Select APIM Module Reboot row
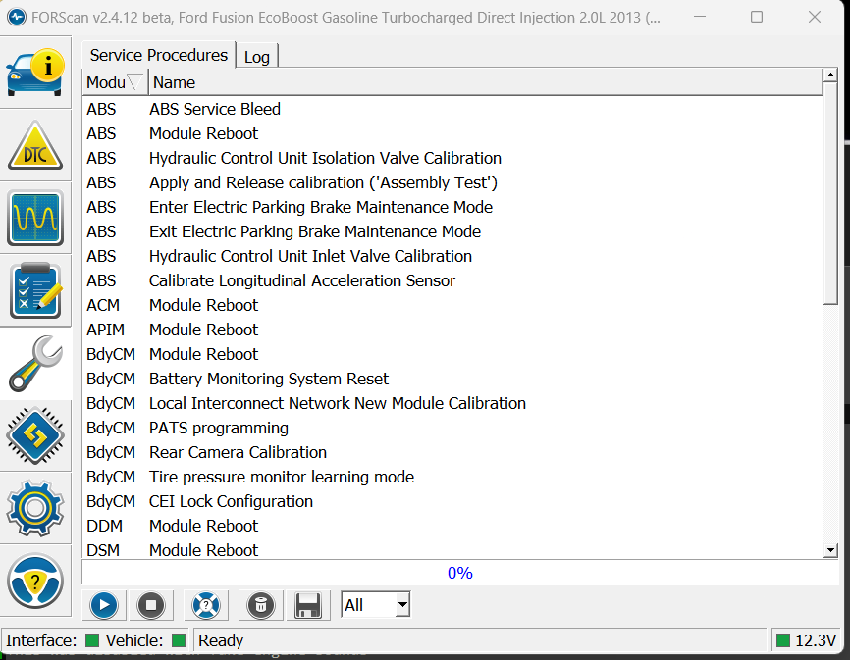Screen dimensions: 850x660 (x=452, y=330)
